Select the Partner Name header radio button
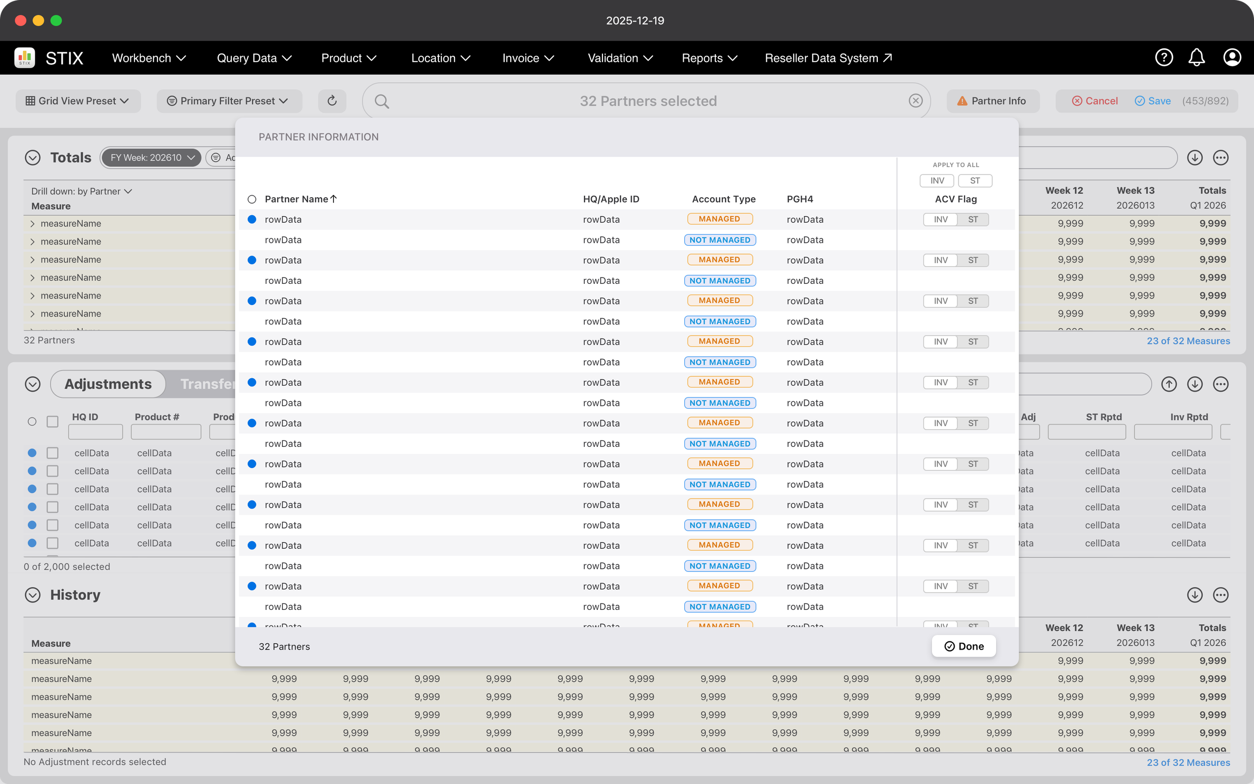1254x784 pixels. click(252, 199)
